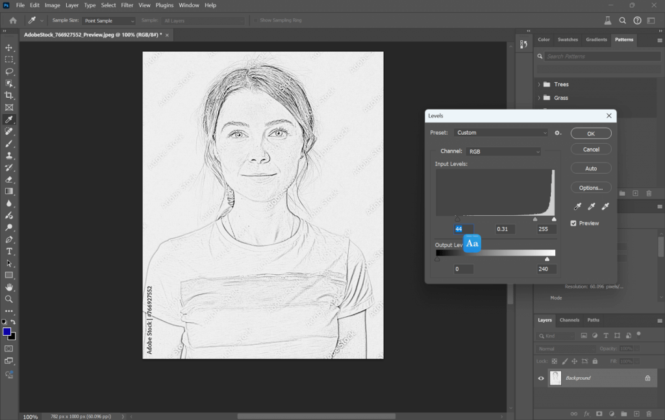
Task: Select the Hand tool
Action: tap(9, 287)
